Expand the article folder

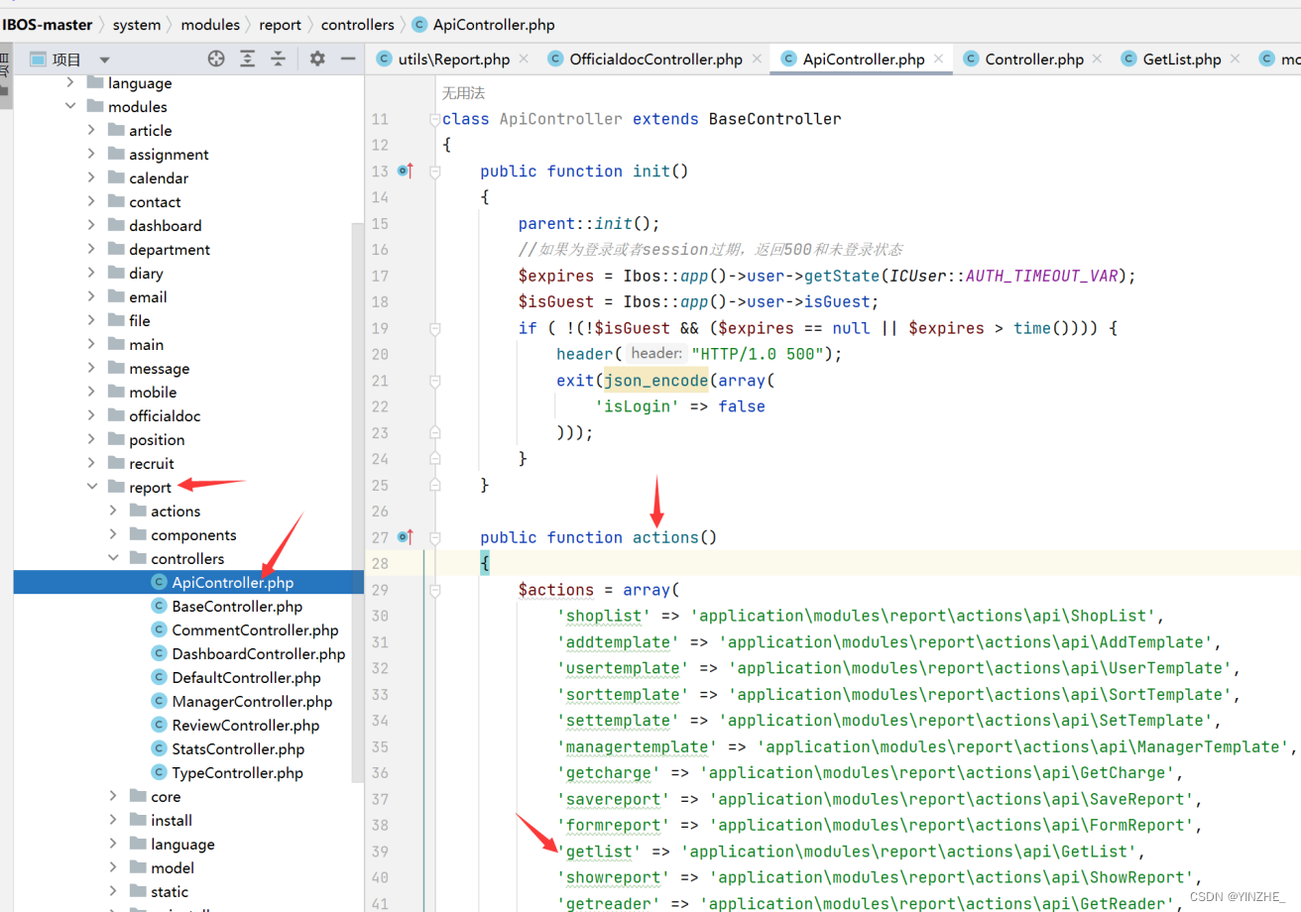click(x=91, y=131)
